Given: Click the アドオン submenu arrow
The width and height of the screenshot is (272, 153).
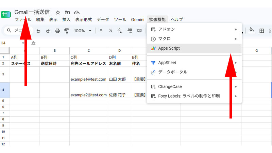Looking at the screenshot, I should pos(236,30).
